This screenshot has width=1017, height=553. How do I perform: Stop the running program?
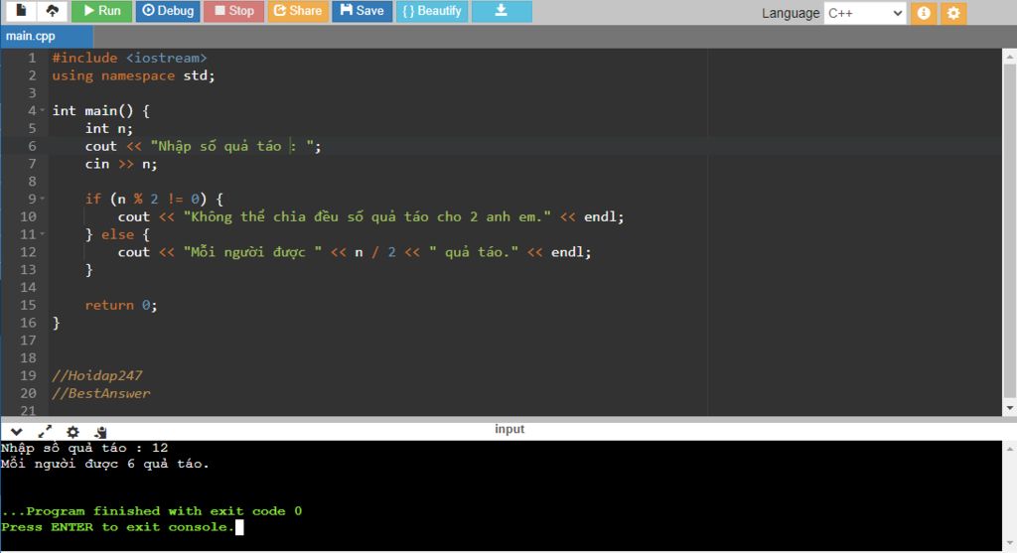tap(233, 11)
